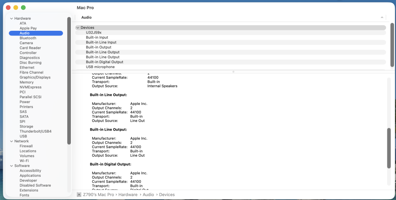Select Card Reader in the sidebar

tap(30, 48)
